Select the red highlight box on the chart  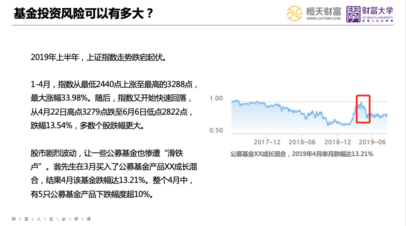point(363,109)
